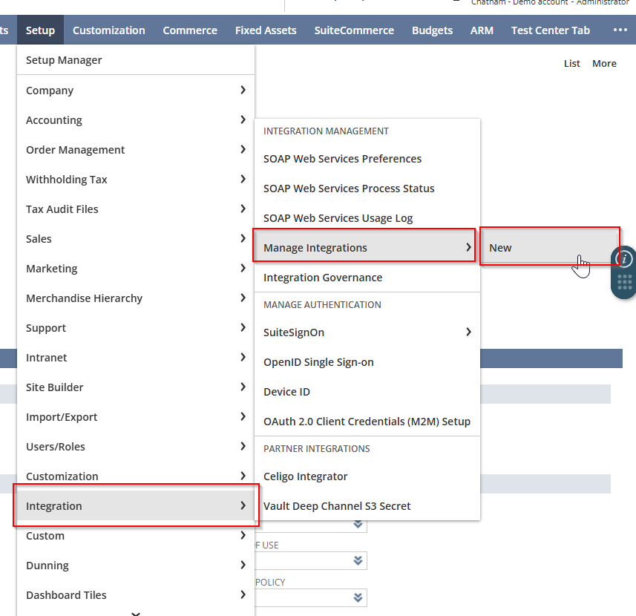Click the List link at top right
This screenshot has height=616, width=636.
click(x=571, y=63)
